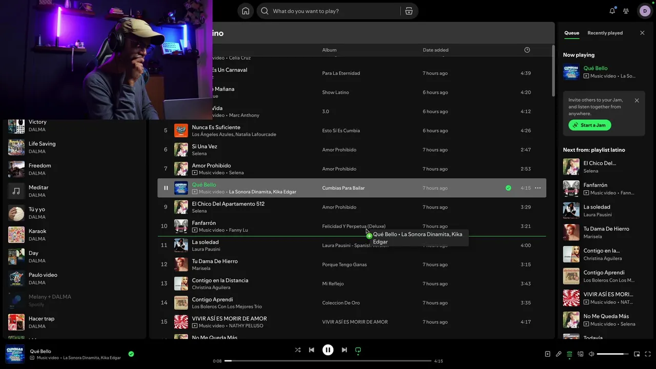656x369 pixels.
Task: Open the Cumbias Para Bailar album link
Action: pyautogui.click(x=343, y=188)
